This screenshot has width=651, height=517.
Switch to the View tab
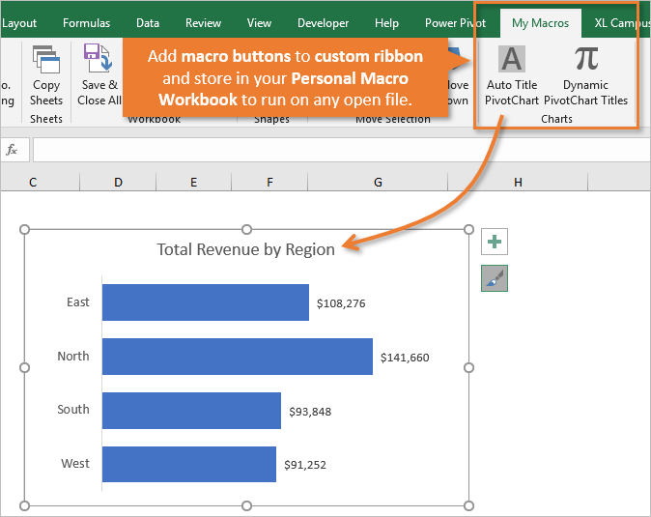pyautogui.click(x=259, y=23)
